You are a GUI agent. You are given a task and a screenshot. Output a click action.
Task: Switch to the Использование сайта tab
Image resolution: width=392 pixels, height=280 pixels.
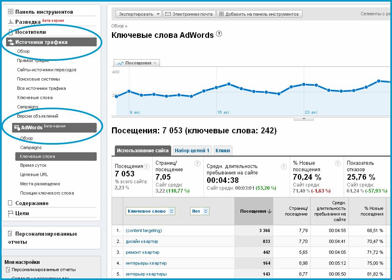pos(143,151)
